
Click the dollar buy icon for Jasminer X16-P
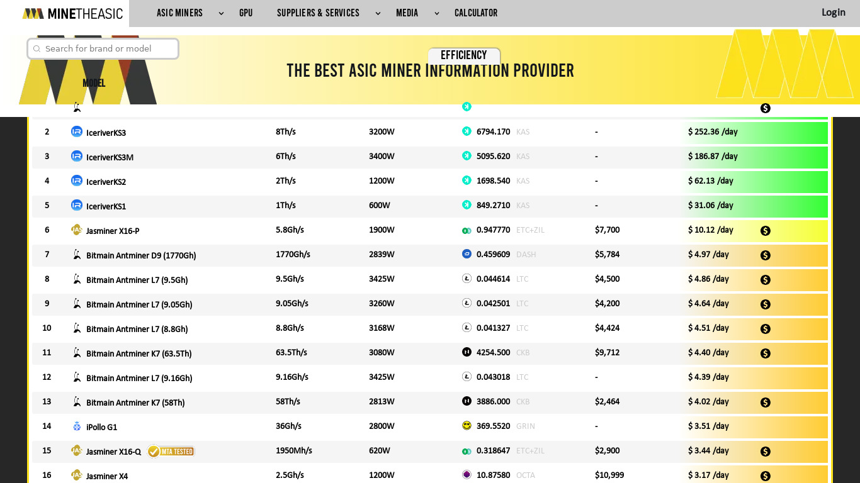[x=765, y=231]
